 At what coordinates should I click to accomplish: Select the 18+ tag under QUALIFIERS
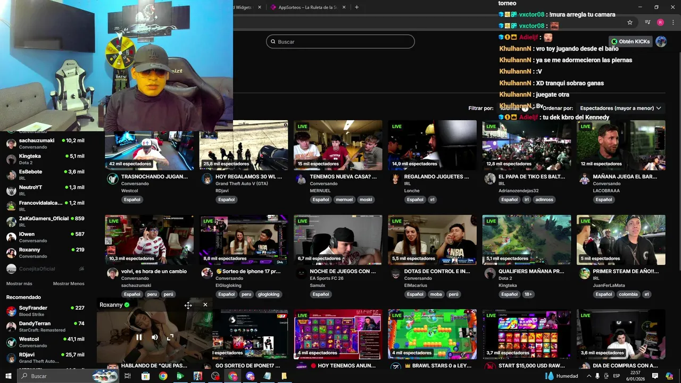528,294
